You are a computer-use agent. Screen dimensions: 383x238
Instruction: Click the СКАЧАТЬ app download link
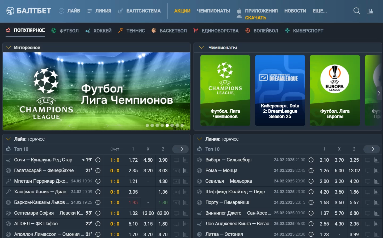pos(255,18)
